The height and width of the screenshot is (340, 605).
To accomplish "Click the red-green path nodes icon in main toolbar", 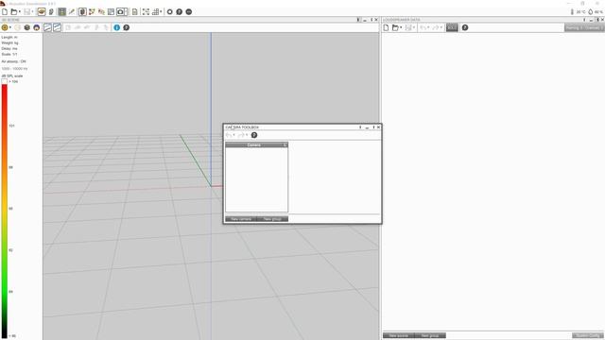I will pos(92,12).
